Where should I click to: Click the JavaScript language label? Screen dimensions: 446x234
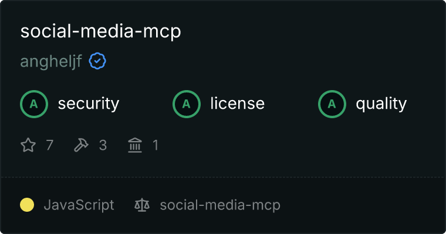[79, 205]
